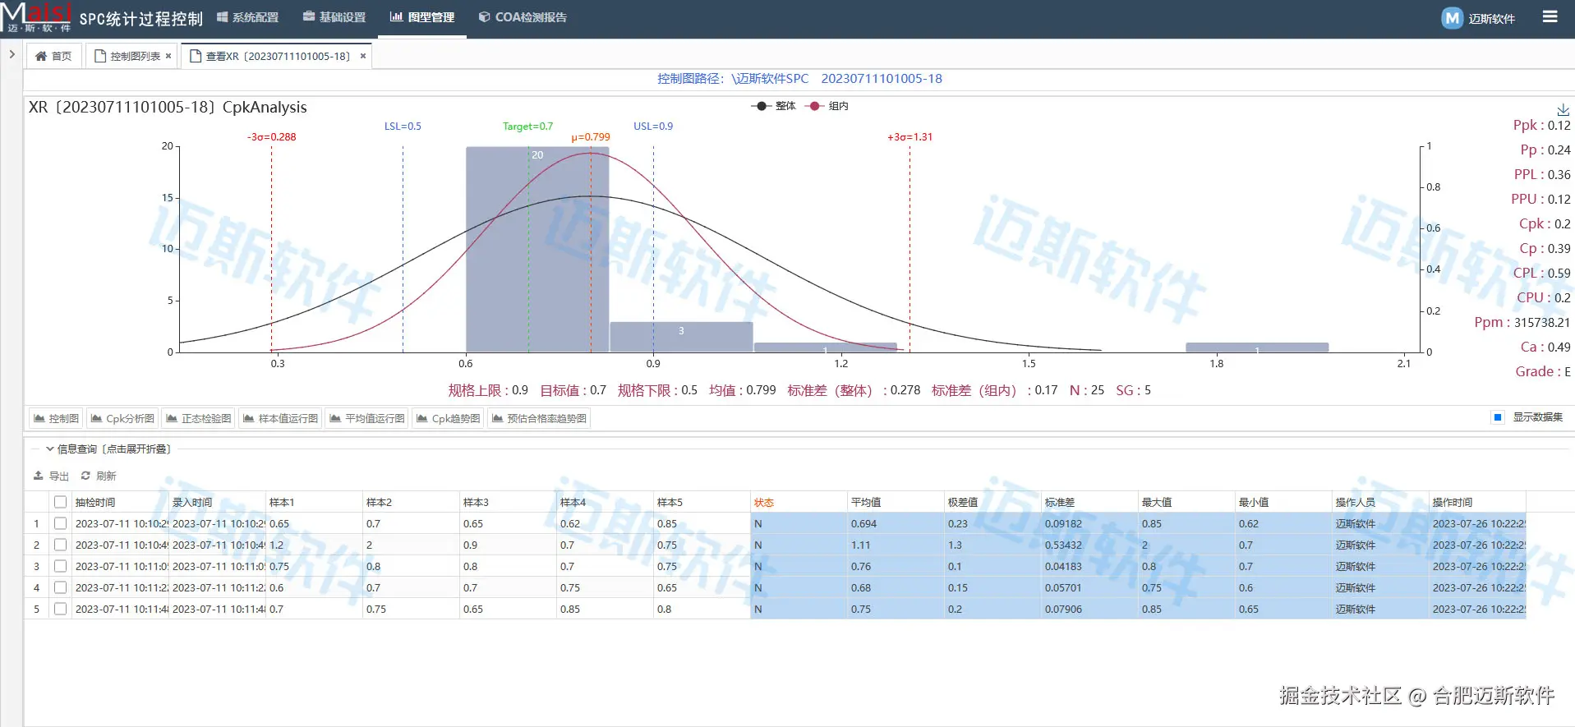Tick the checkbox for row 4
The height and width of the screenshot is (727, 1575).
click(x=60, y=587)
